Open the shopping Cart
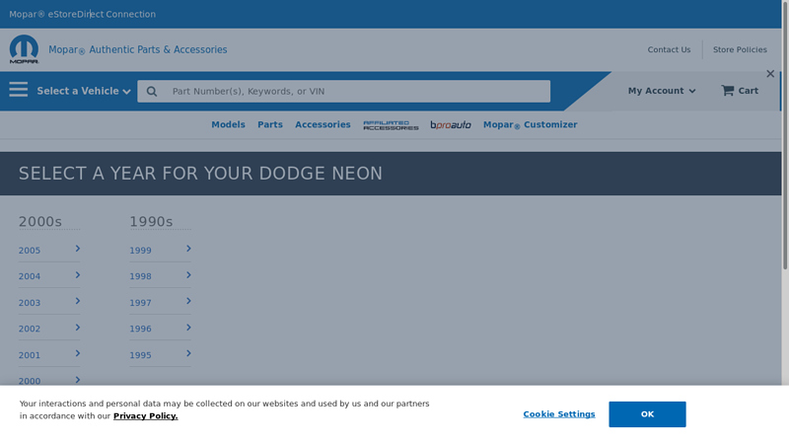The height and width of the screenshot is (444, 789). point(739,91)
